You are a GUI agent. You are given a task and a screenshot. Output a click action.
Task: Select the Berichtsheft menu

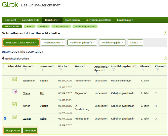point(52,20)
